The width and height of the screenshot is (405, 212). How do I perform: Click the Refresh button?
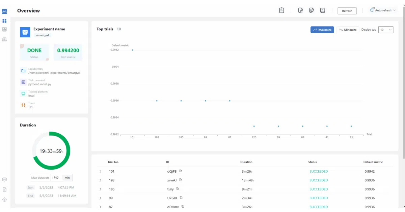[347, 11]
